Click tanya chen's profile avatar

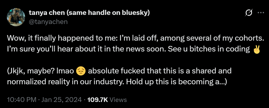tap(16, 17)
